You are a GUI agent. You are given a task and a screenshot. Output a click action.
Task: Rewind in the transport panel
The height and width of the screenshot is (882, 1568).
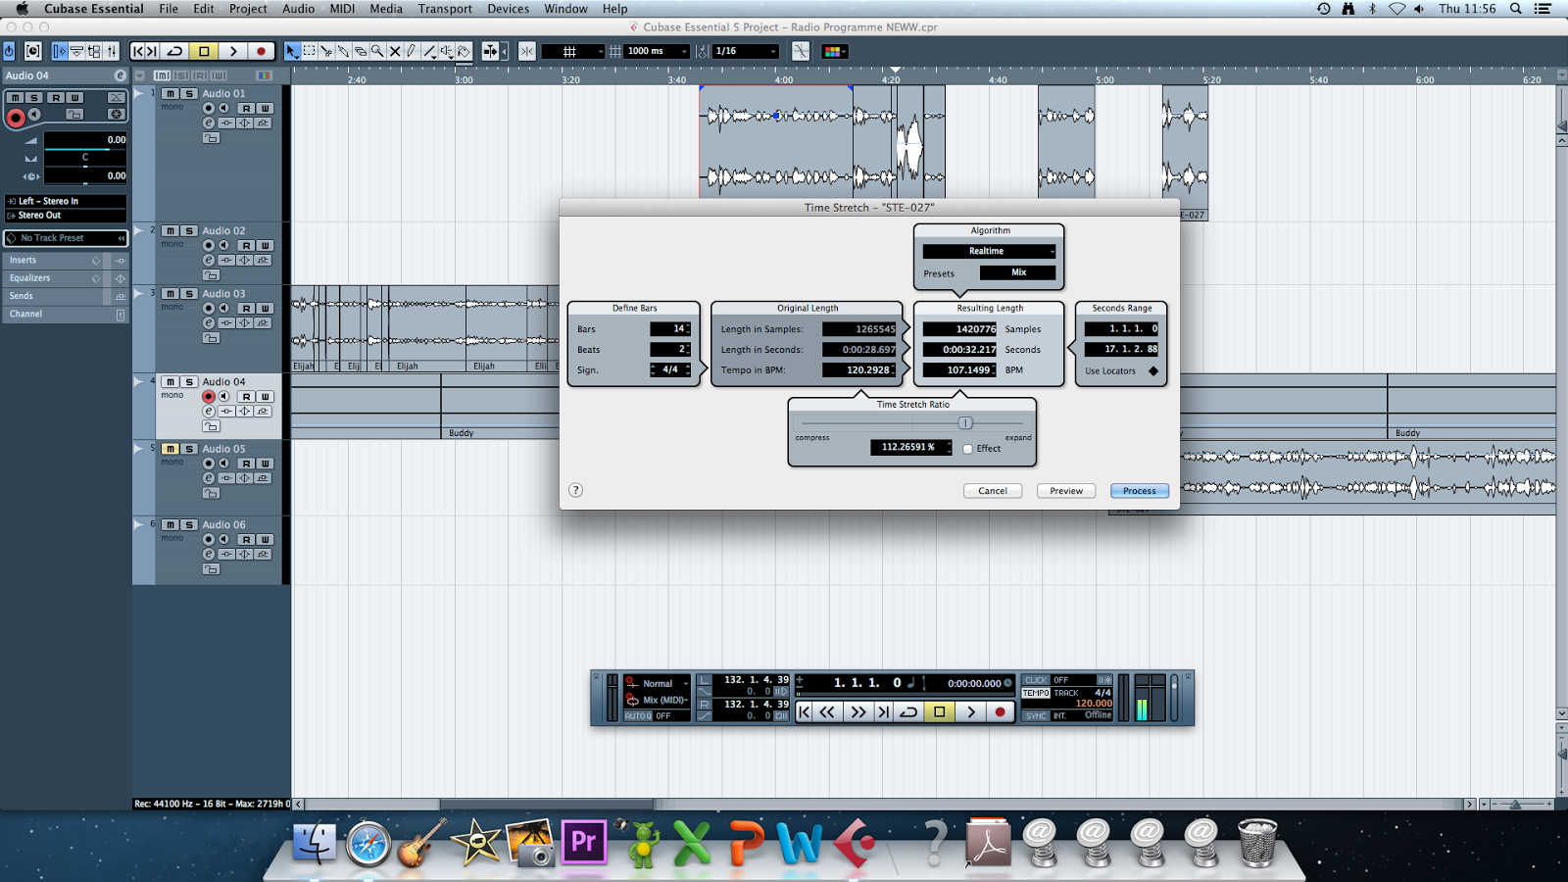tap(828, 712)
